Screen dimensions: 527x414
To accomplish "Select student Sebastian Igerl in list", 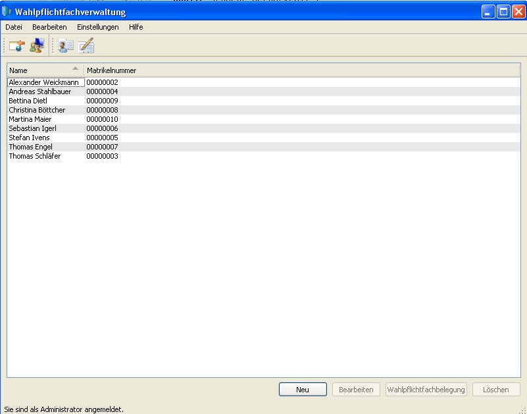I will [32, 128].
